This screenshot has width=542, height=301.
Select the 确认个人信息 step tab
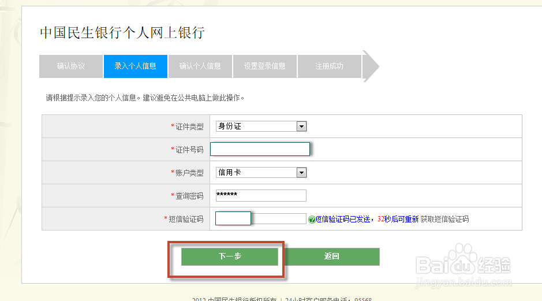point(200,66)
